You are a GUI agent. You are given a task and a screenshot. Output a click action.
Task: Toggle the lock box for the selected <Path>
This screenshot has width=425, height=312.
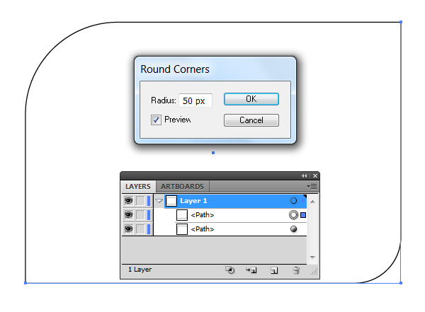140,215
